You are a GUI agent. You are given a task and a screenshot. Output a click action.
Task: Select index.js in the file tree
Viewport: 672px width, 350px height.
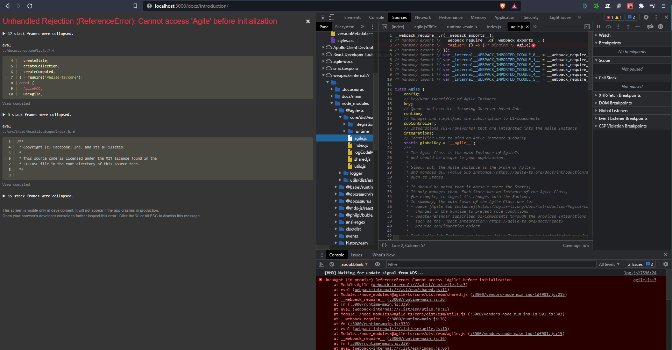(x=361, y=145)
